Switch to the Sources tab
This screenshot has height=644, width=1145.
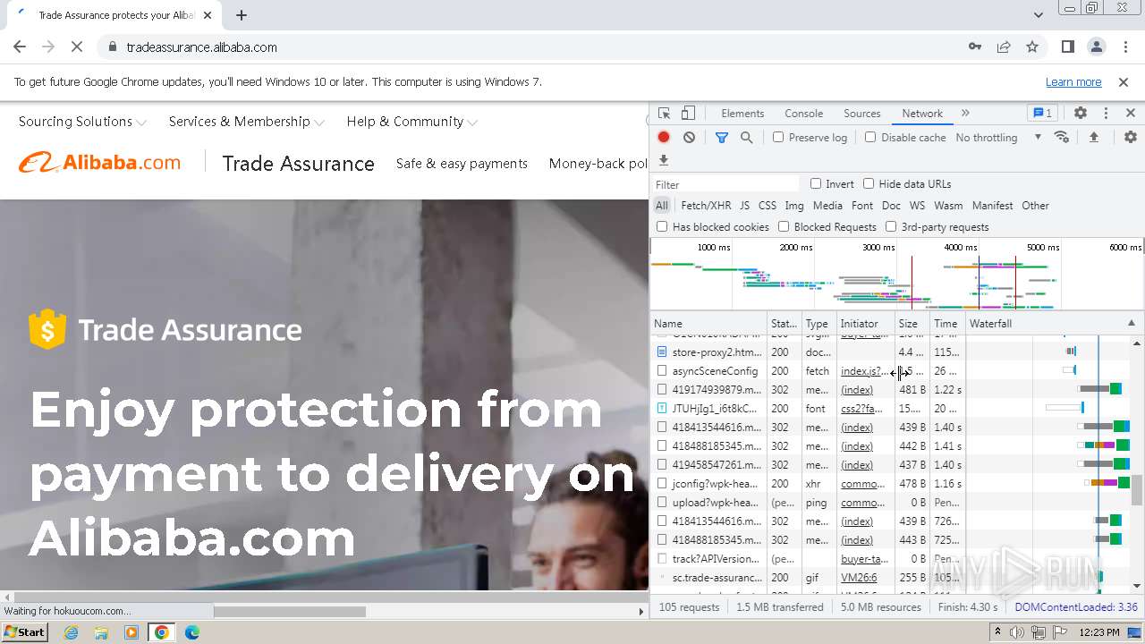(862, 114)
